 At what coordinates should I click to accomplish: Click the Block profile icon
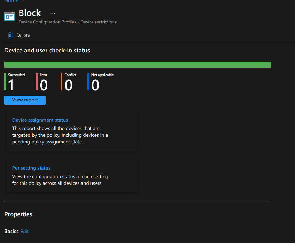coord(9,16)
